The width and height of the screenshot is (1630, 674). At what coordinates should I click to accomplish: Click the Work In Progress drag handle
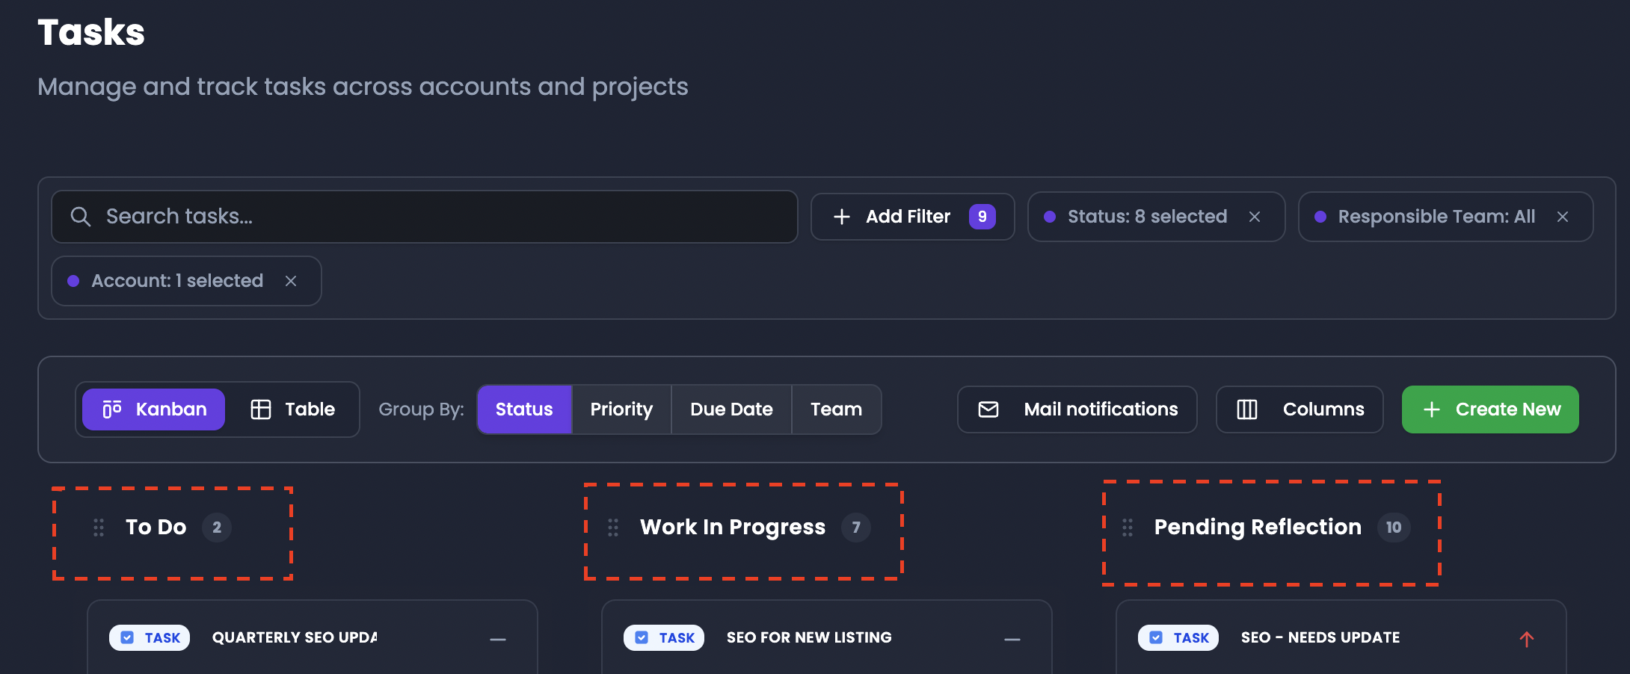click(613, 528)
